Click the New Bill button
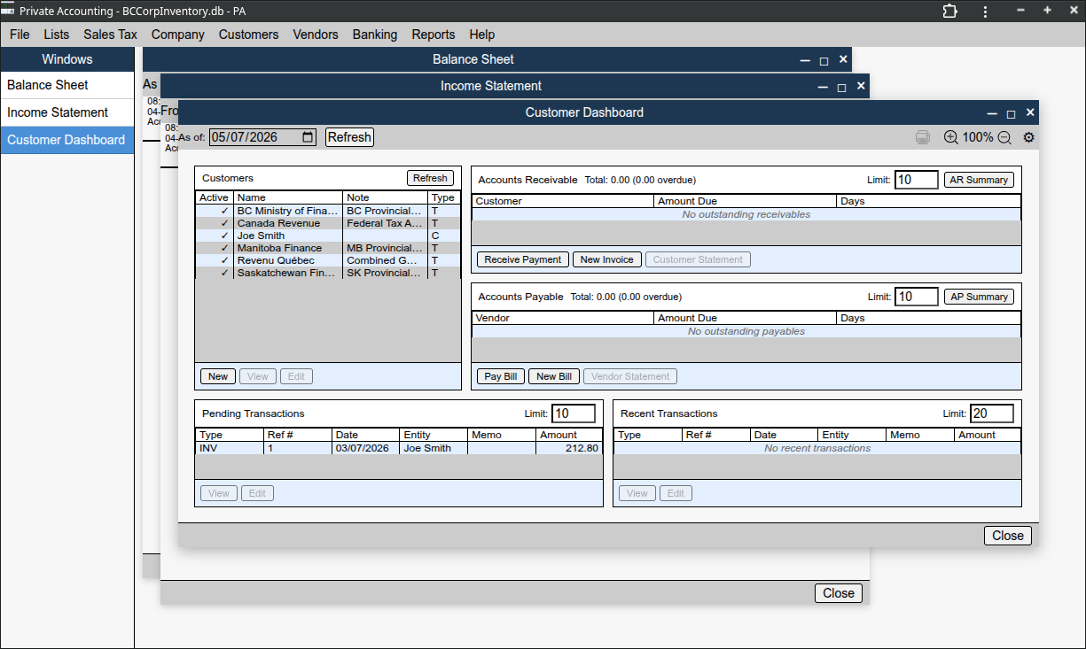 pyautogui.click(x=554, y=376)
